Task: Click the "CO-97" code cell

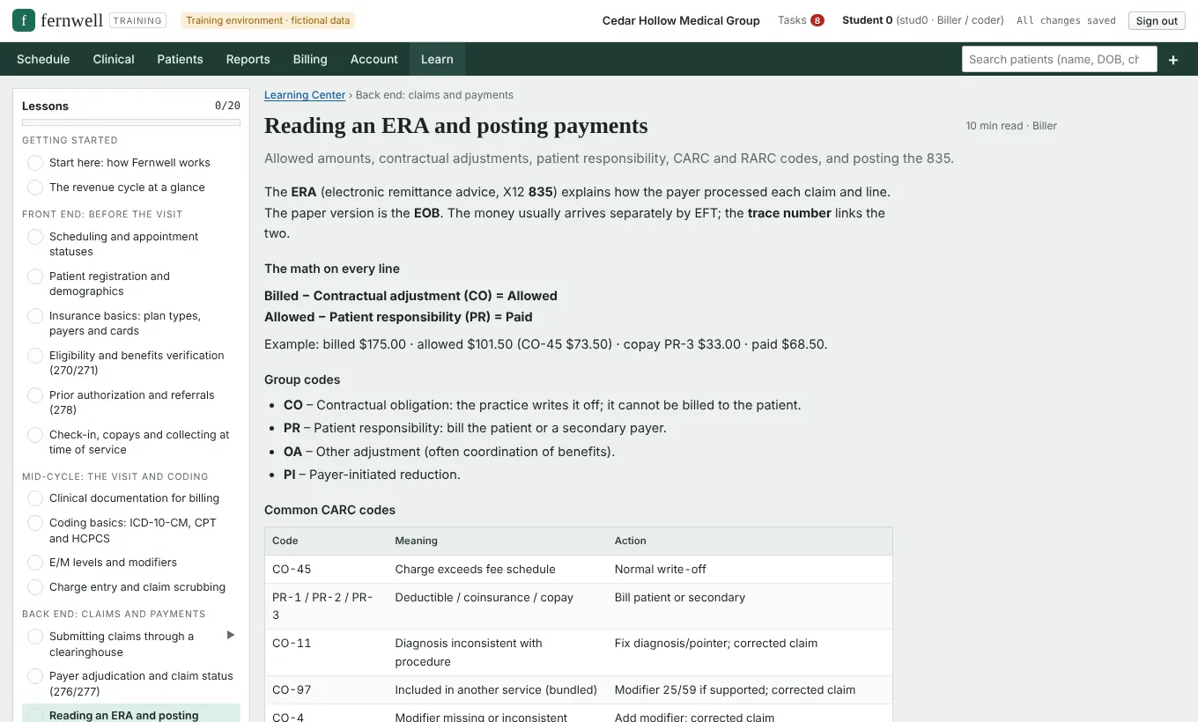Action: 326,690
